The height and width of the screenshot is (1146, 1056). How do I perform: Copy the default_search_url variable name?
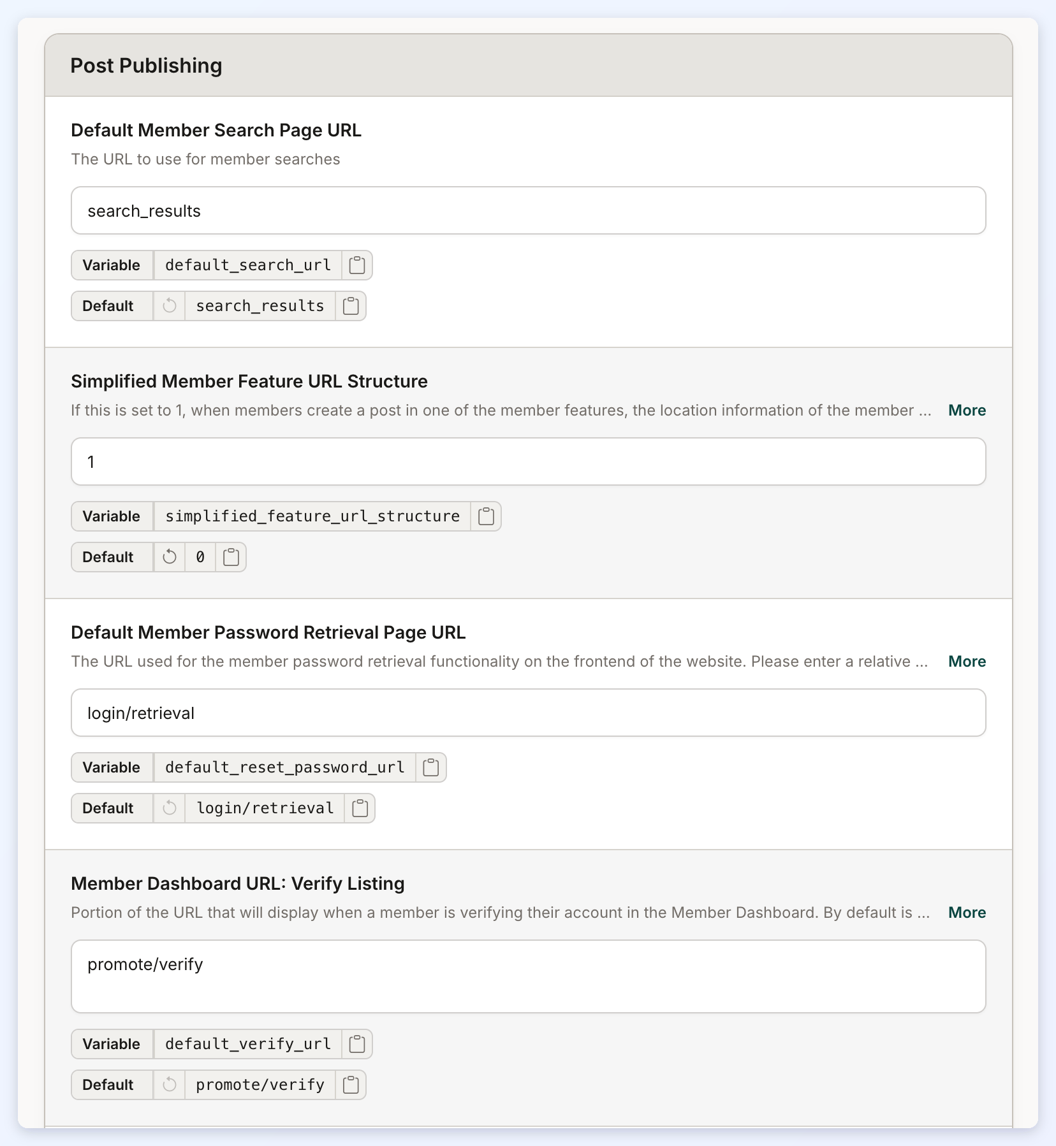pyautogui.click(x=357, y=265)
